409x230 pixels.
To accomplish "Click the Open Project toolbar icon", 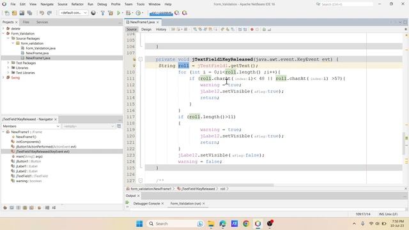I will 22,13.
